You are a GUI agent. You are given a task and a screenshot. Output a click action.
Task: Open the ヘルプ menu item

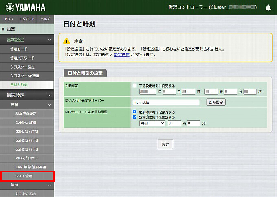(x=45, y=19)
